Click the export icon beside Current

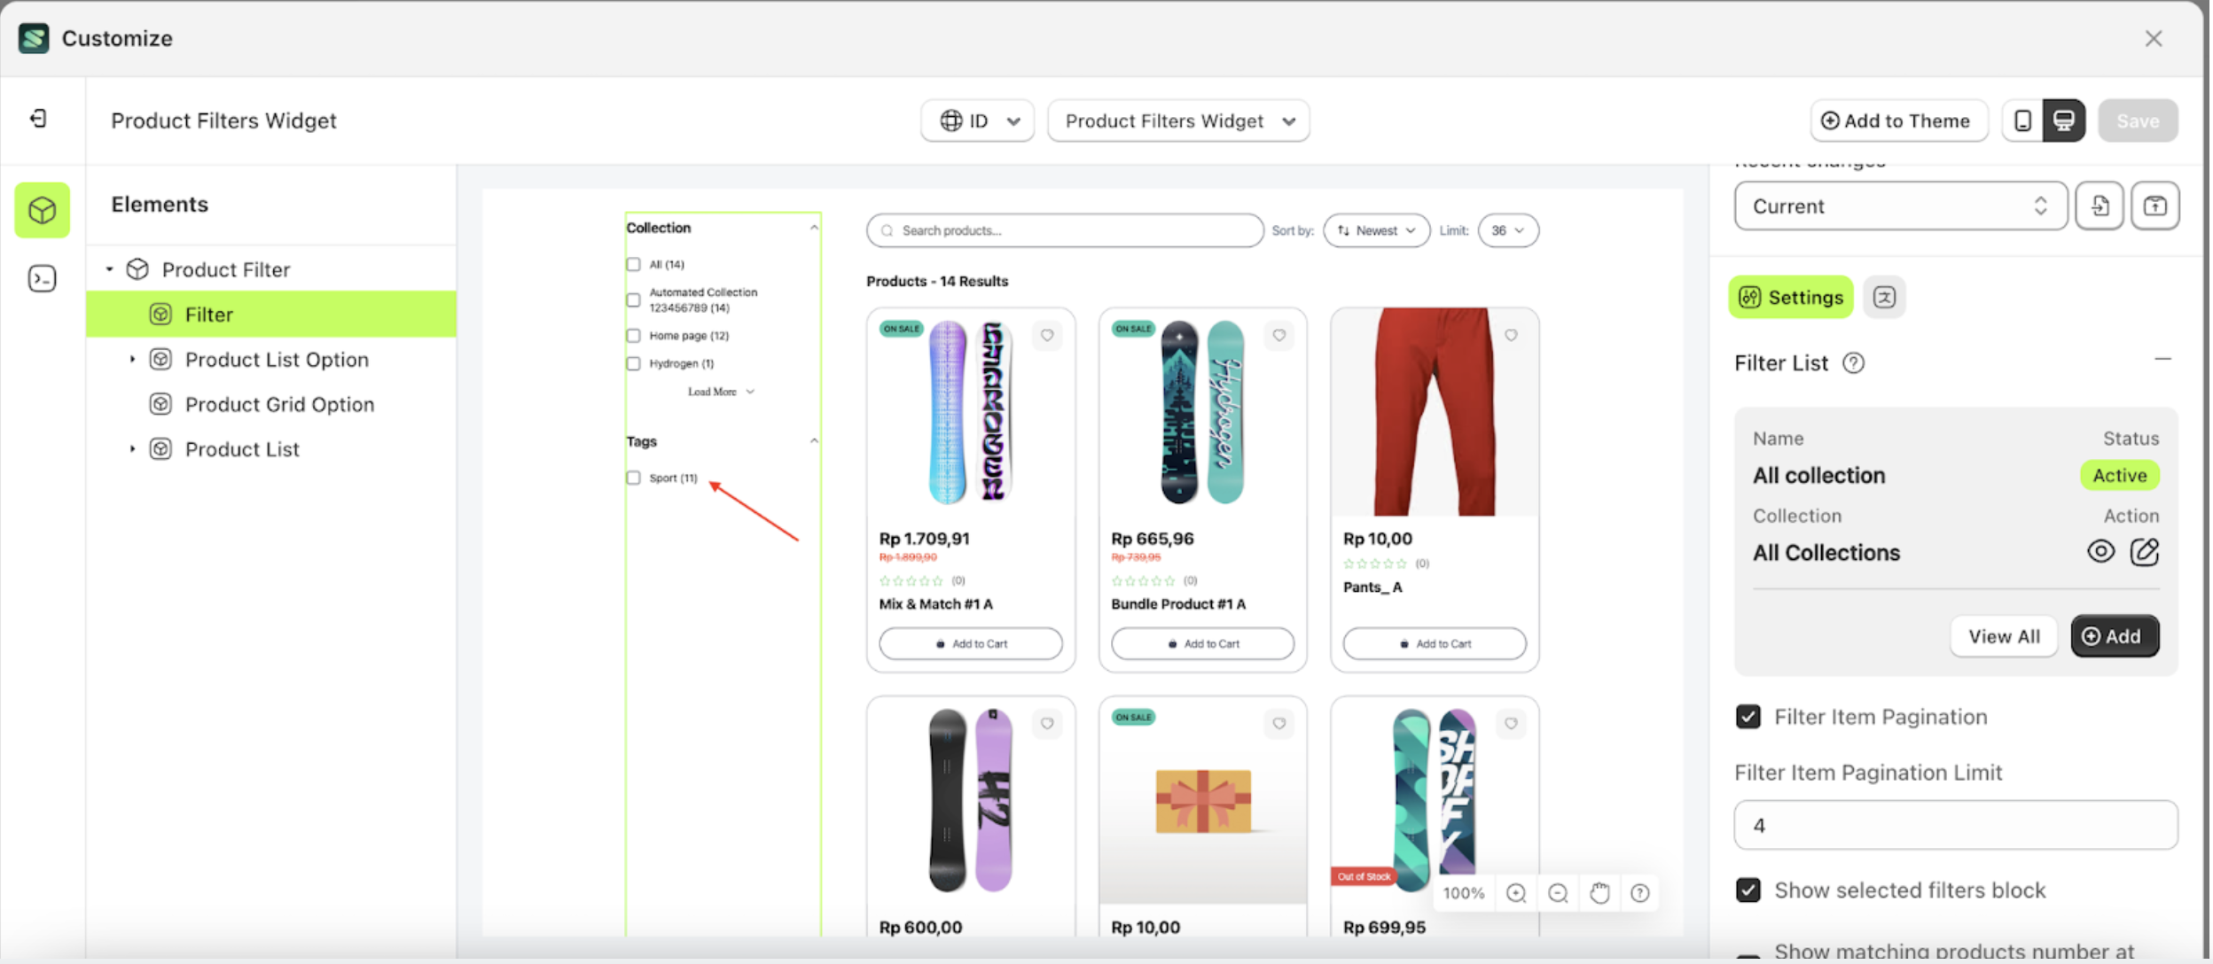point(2154,206)
